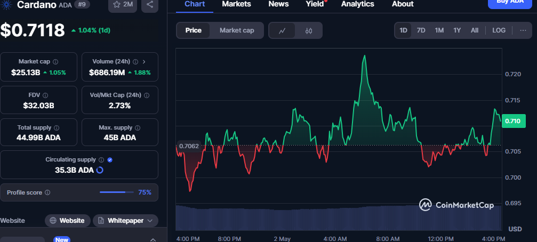
Task: Click the $32.03B FDV value
Action: pos(39,106)
